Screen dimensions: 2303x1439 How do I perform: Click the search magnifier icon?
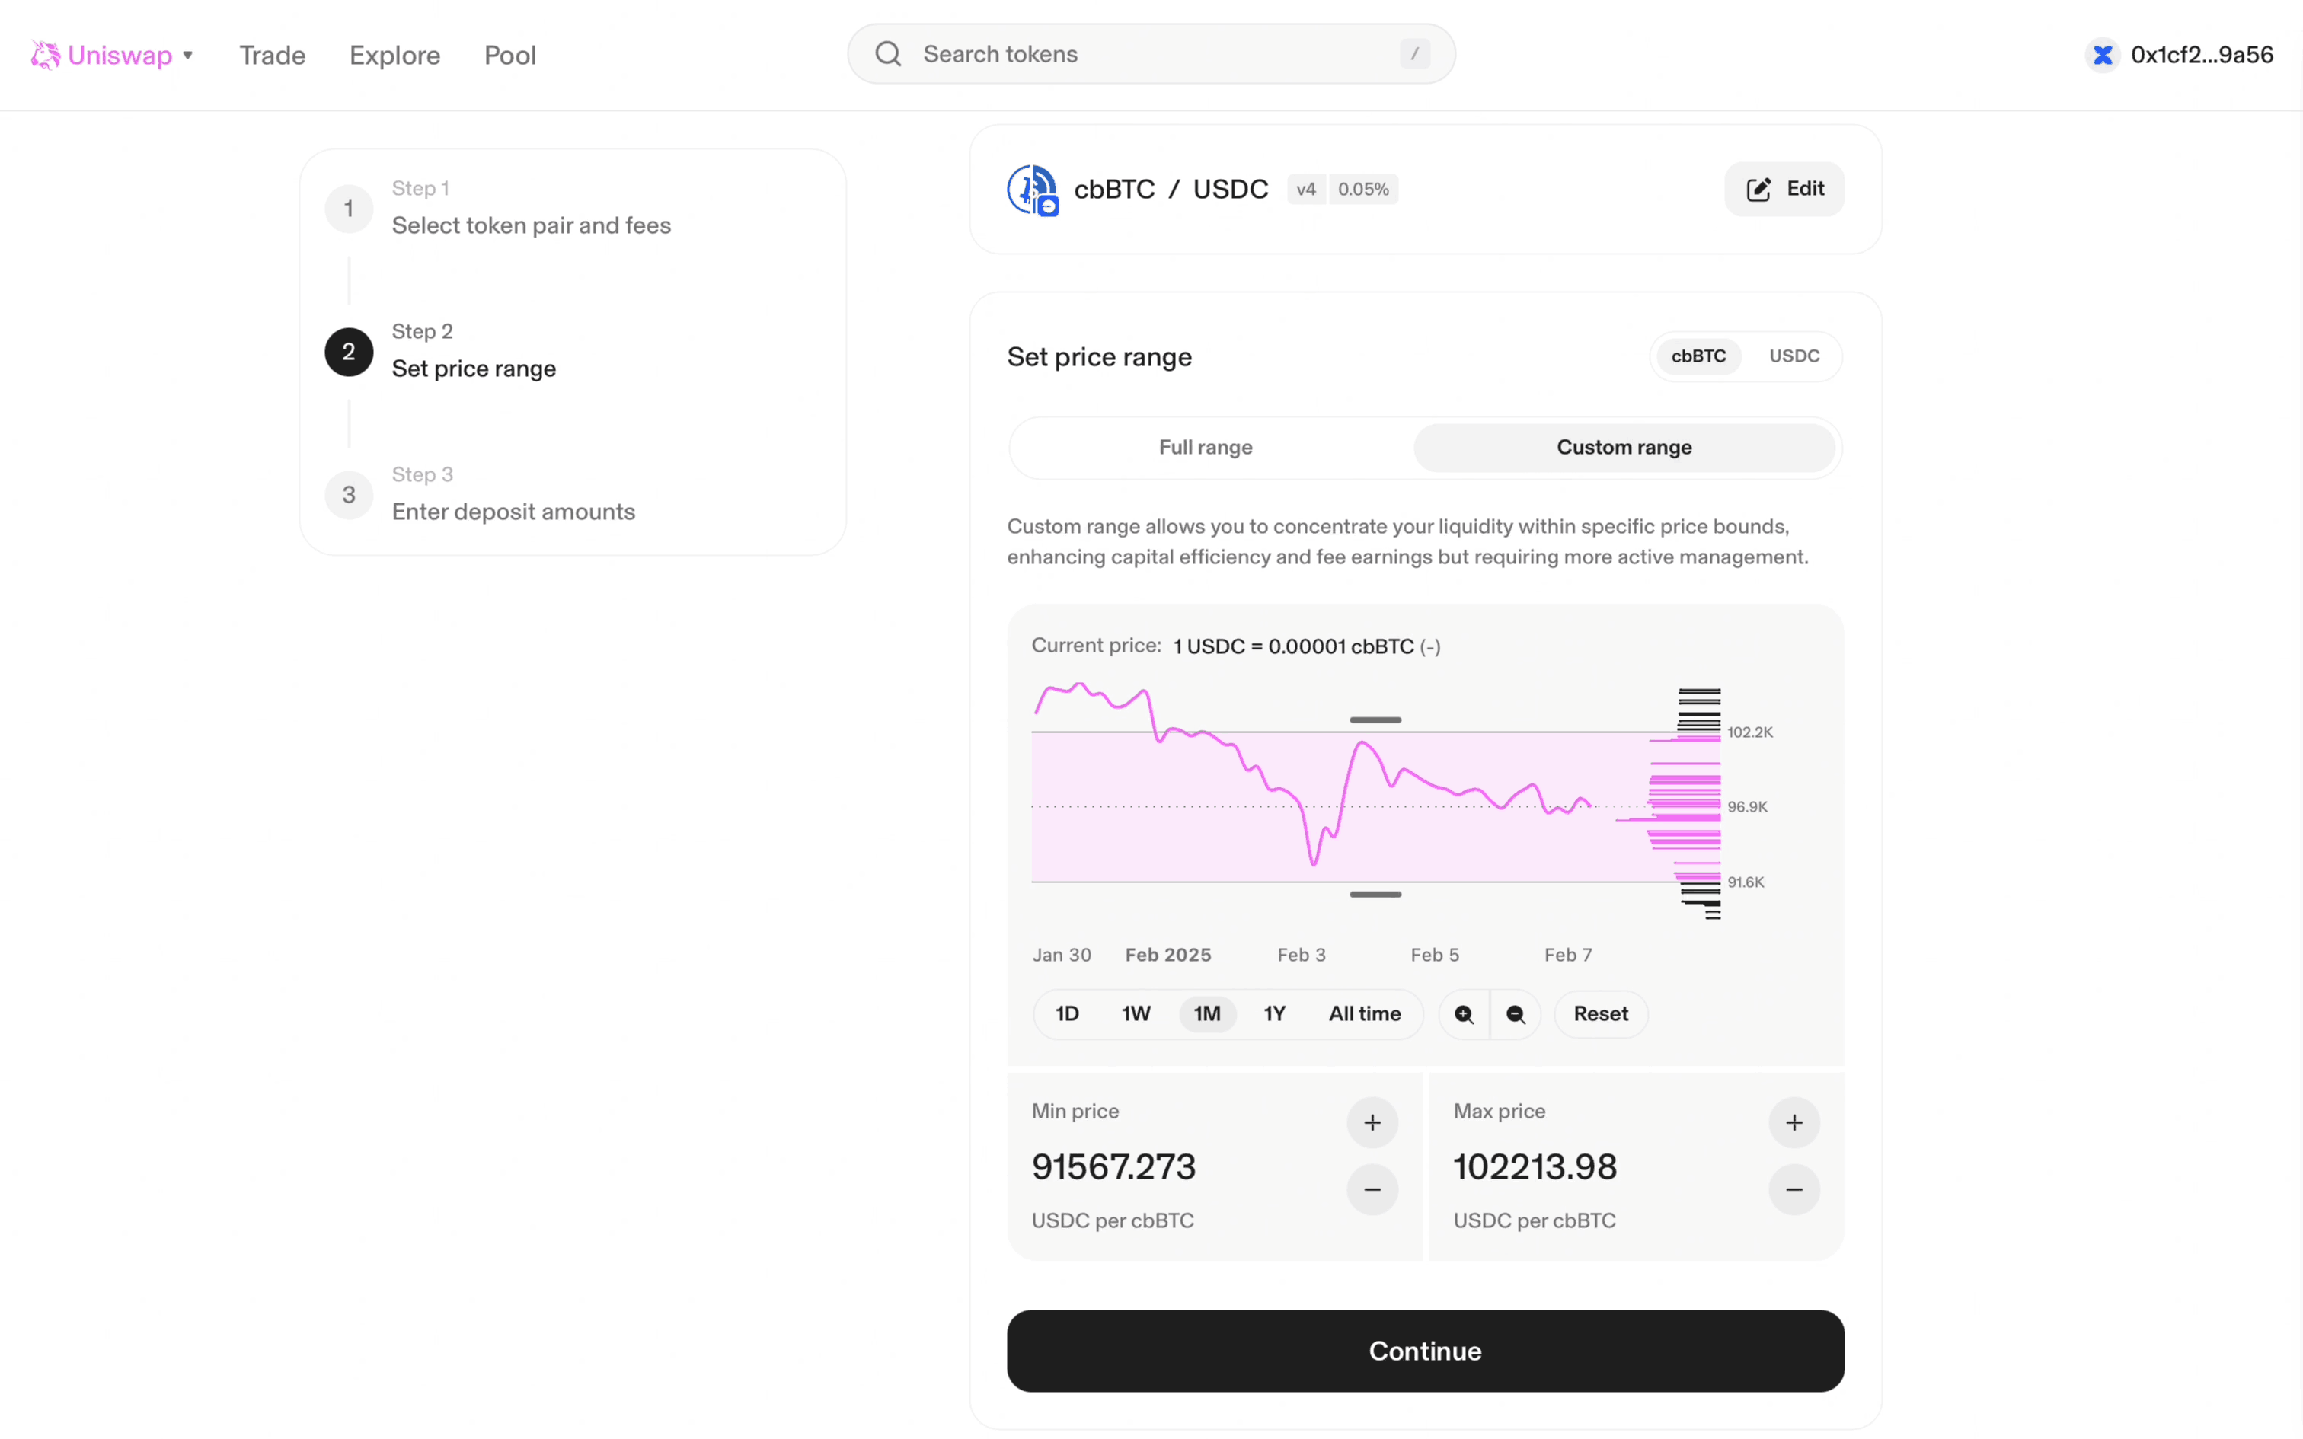[888, 54]
